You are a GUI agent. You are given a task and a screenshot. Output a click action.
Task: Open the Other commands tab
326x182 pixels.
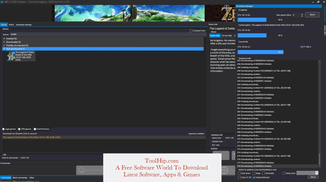pyautogui.click(x=32, y=178)
